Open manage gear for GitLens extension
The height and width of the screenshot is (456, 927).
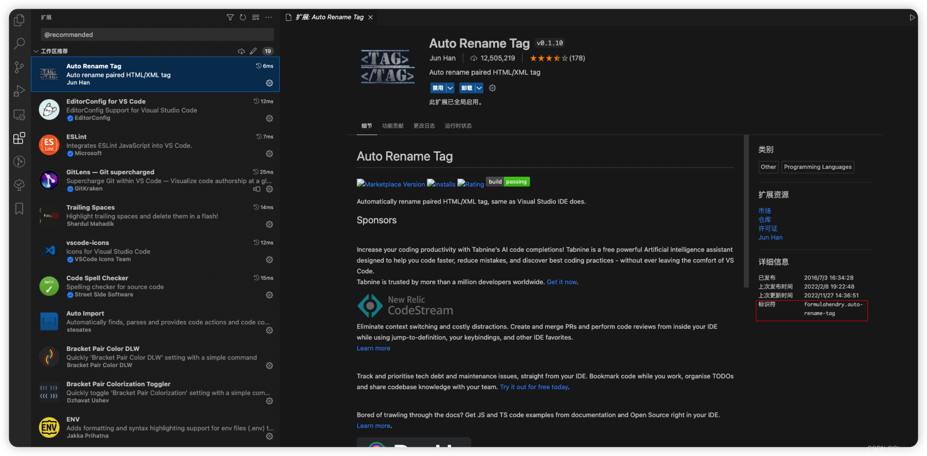click(269, 189)
